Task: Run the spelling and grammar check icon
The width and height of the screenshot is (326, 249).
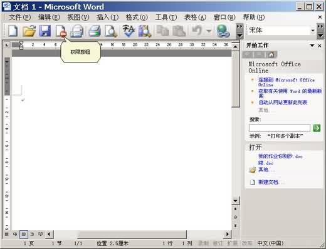Action: coord(129,31)
